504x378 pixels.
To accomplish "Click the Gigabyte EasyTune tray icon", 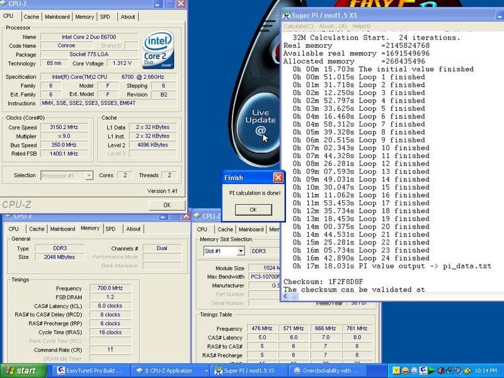I will click(x=423, y=370).
